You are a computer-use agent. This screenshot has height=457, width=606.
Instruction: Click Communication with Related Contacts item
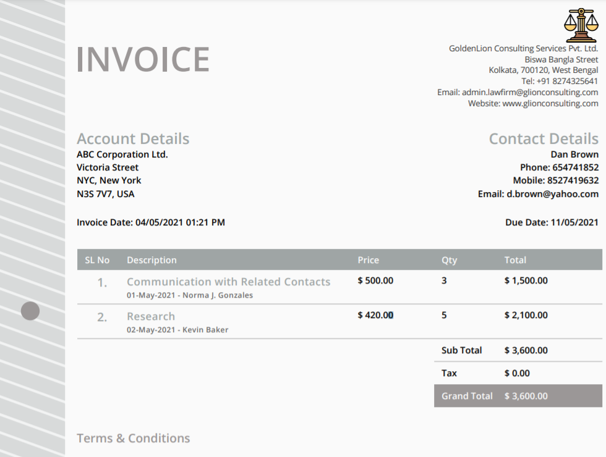click(228, 282)
